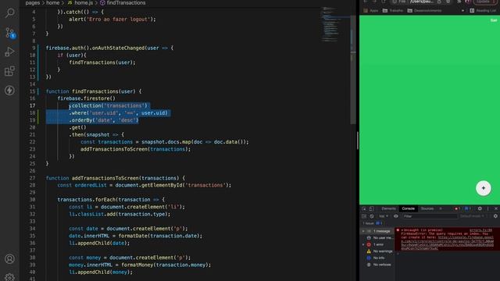Click the formatMoney(transaction.money) line
Screen dimensions: 500x281
[x=140, y=265]
